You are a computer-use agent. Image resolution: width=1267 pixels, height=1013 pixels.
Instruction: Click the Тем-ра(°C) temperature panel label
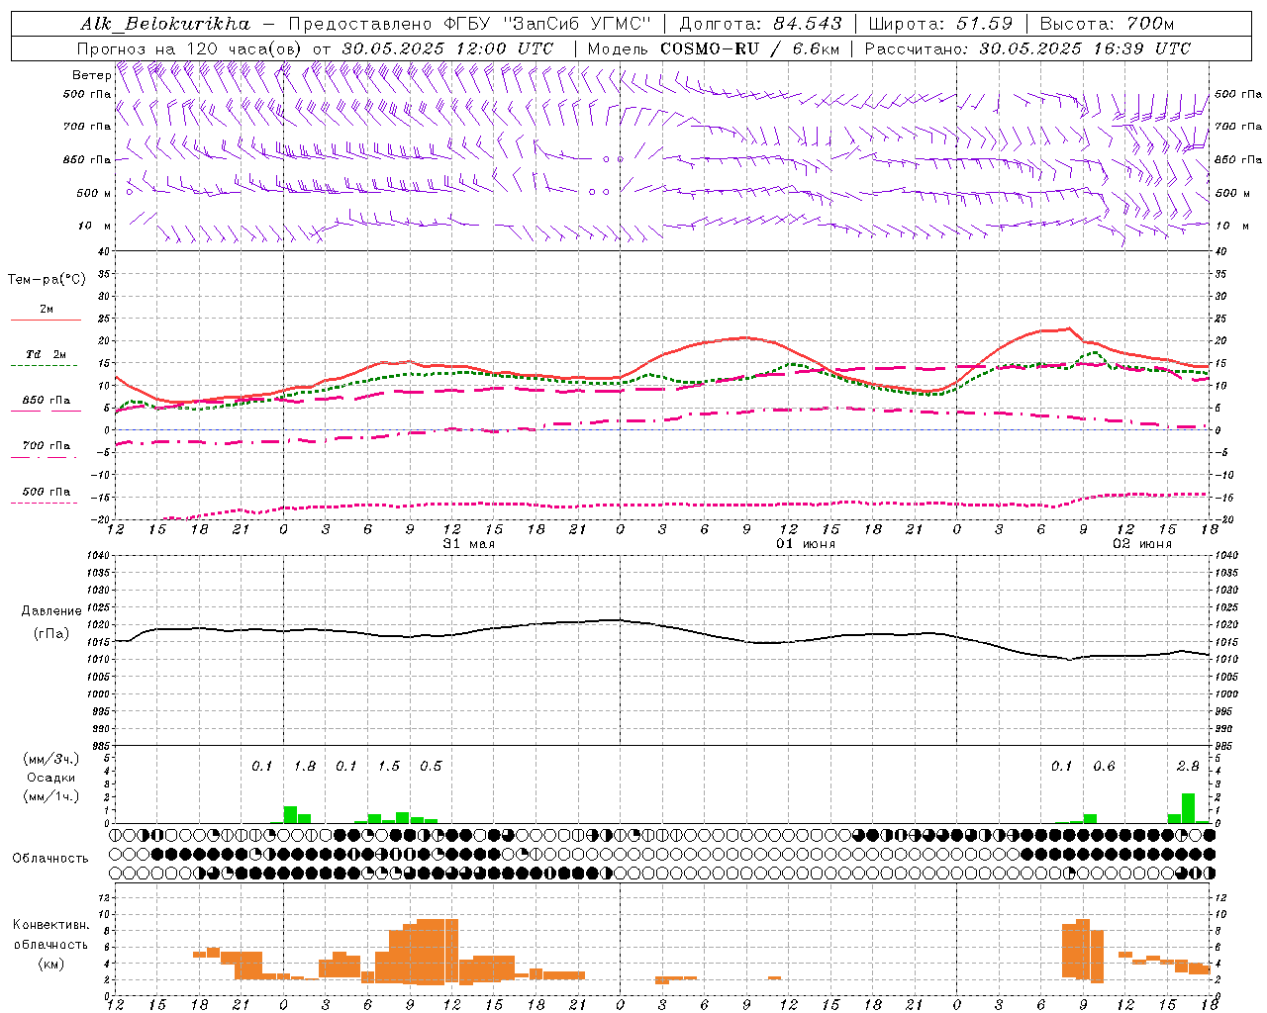[x=47, y=279]
